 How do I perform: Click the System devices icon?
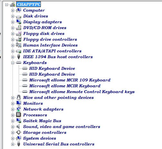pos(19,138)
